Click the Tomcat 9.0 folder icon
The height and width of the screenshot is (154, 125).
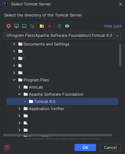pyautogui.click(x=31, y=101)
